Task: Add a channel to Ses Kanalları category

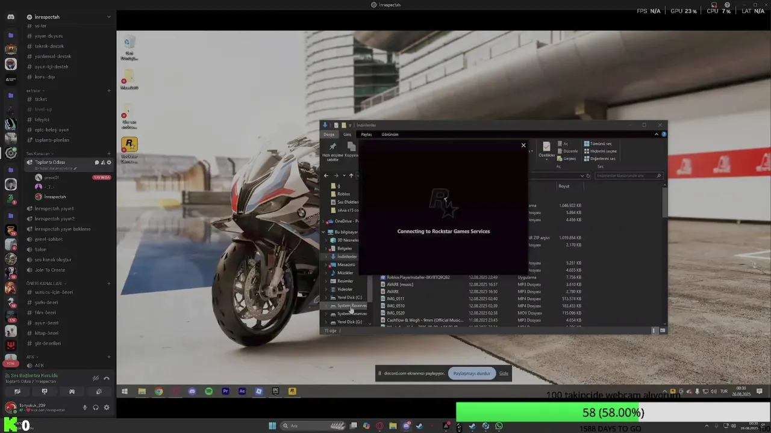Action: (x=109, y=154)
